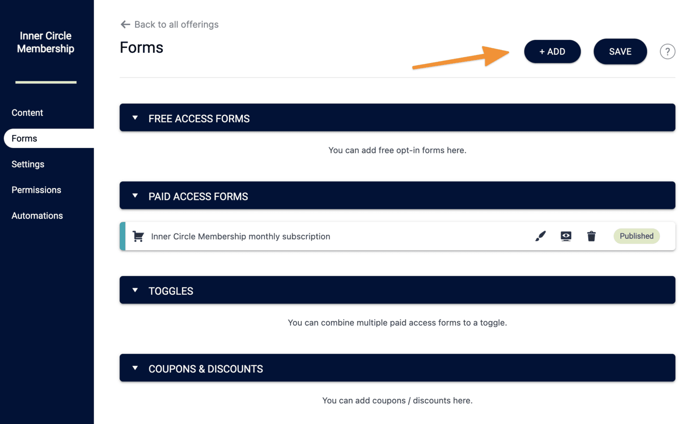Viewport: 687px width, 424px height.
Task: Select the brush icon to edit the subscription form
Action: tap(540, 236)
